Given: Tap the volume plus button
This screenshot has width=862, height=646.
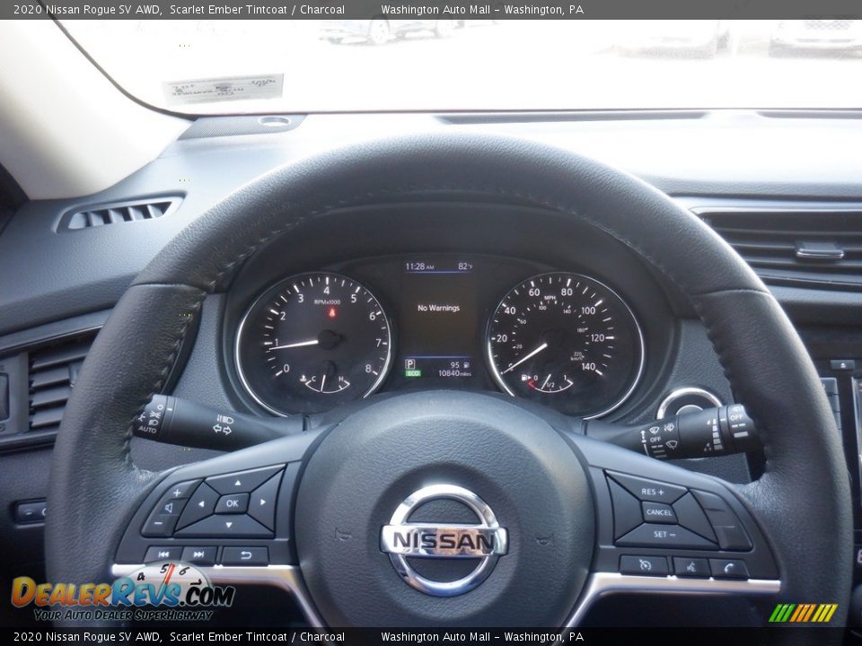Looking at the screenshot, I should point(177,493).
